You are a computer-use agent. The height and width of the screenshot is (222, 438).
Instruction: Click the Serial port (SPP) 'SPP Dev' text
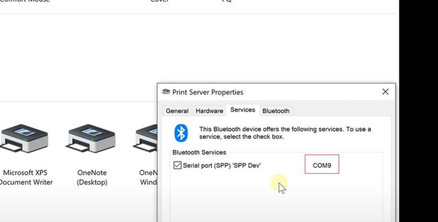point(222,165)
